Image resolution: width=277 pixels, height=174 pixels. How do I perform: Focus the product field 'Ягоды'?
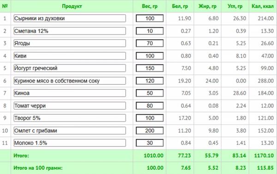click(x=70, y=43)
